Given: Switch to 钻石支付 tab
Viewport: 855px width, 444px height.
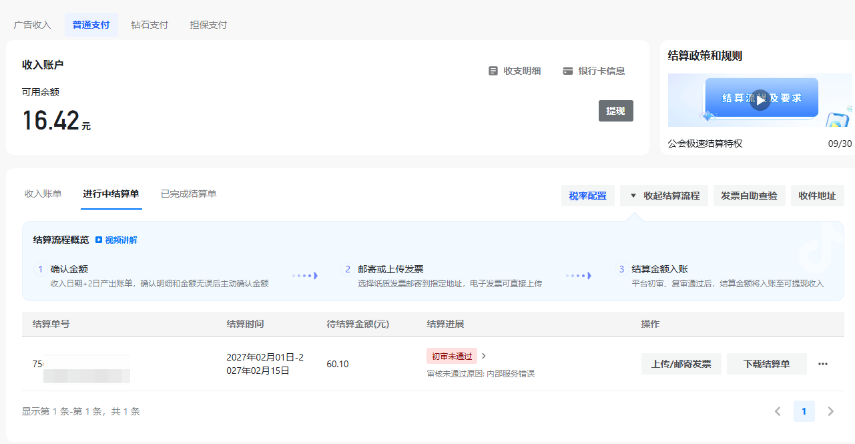Looking at the screenshot, I should (150, 25).
